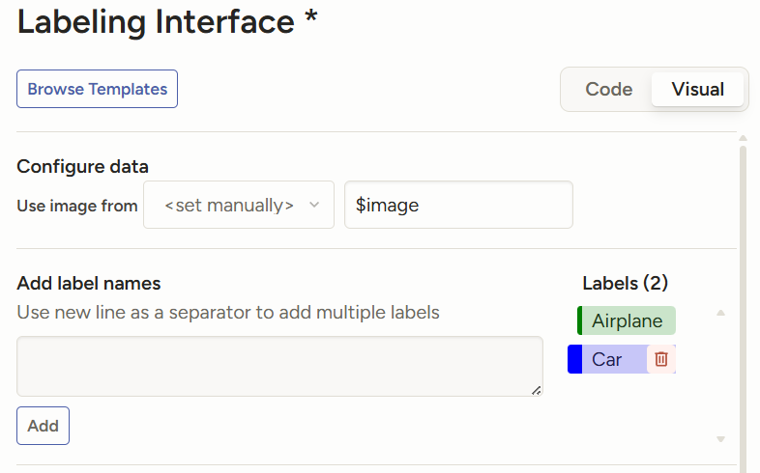This screenshot has width=760, height=473.
Task: Open the <set manually> image source dropdown
Action: click(239, 206)
